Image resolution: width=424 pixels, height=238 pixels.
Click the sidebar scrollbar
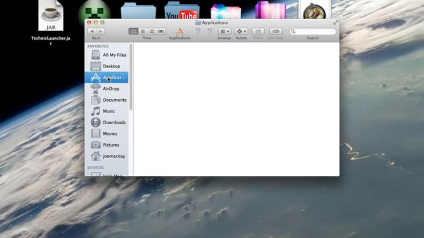coord(131,77)
